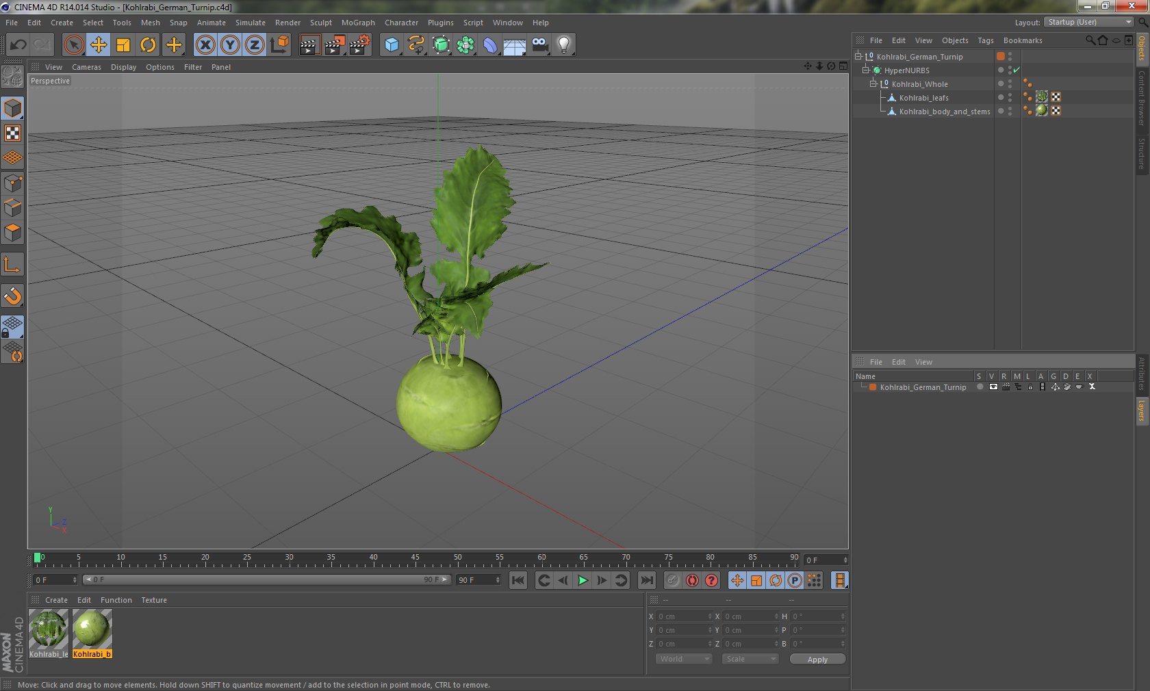The width and height of the screenshot is (1150, 691).
Task: Go to end of animation
Action: click(646, 580)
